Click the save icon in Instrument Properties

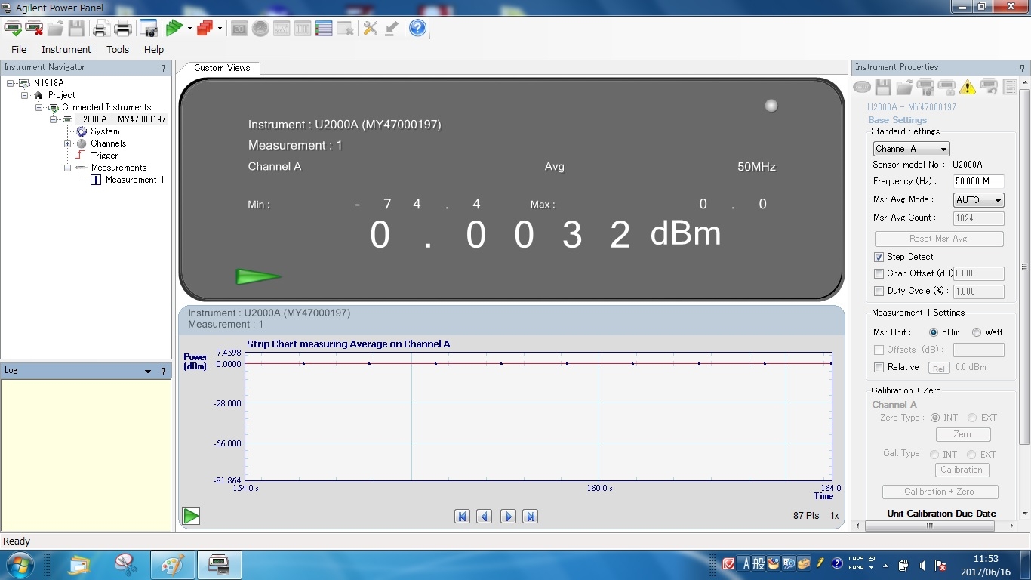(x=883, y=88)
